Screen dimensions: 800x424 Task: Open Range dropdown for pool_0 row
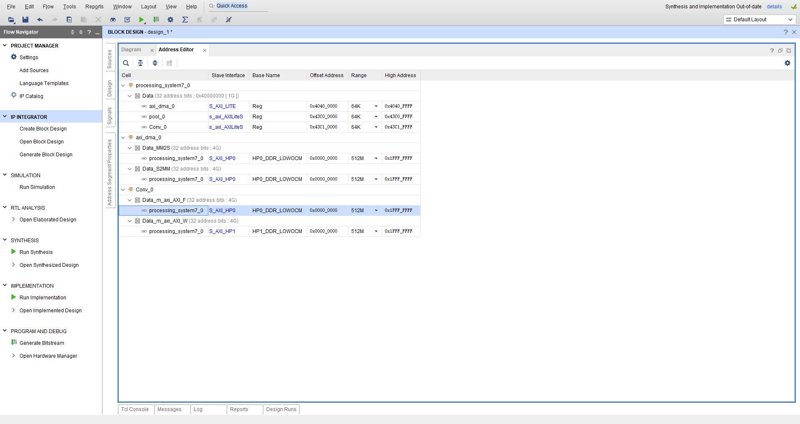pyautogui.click(x=376, y=117)
